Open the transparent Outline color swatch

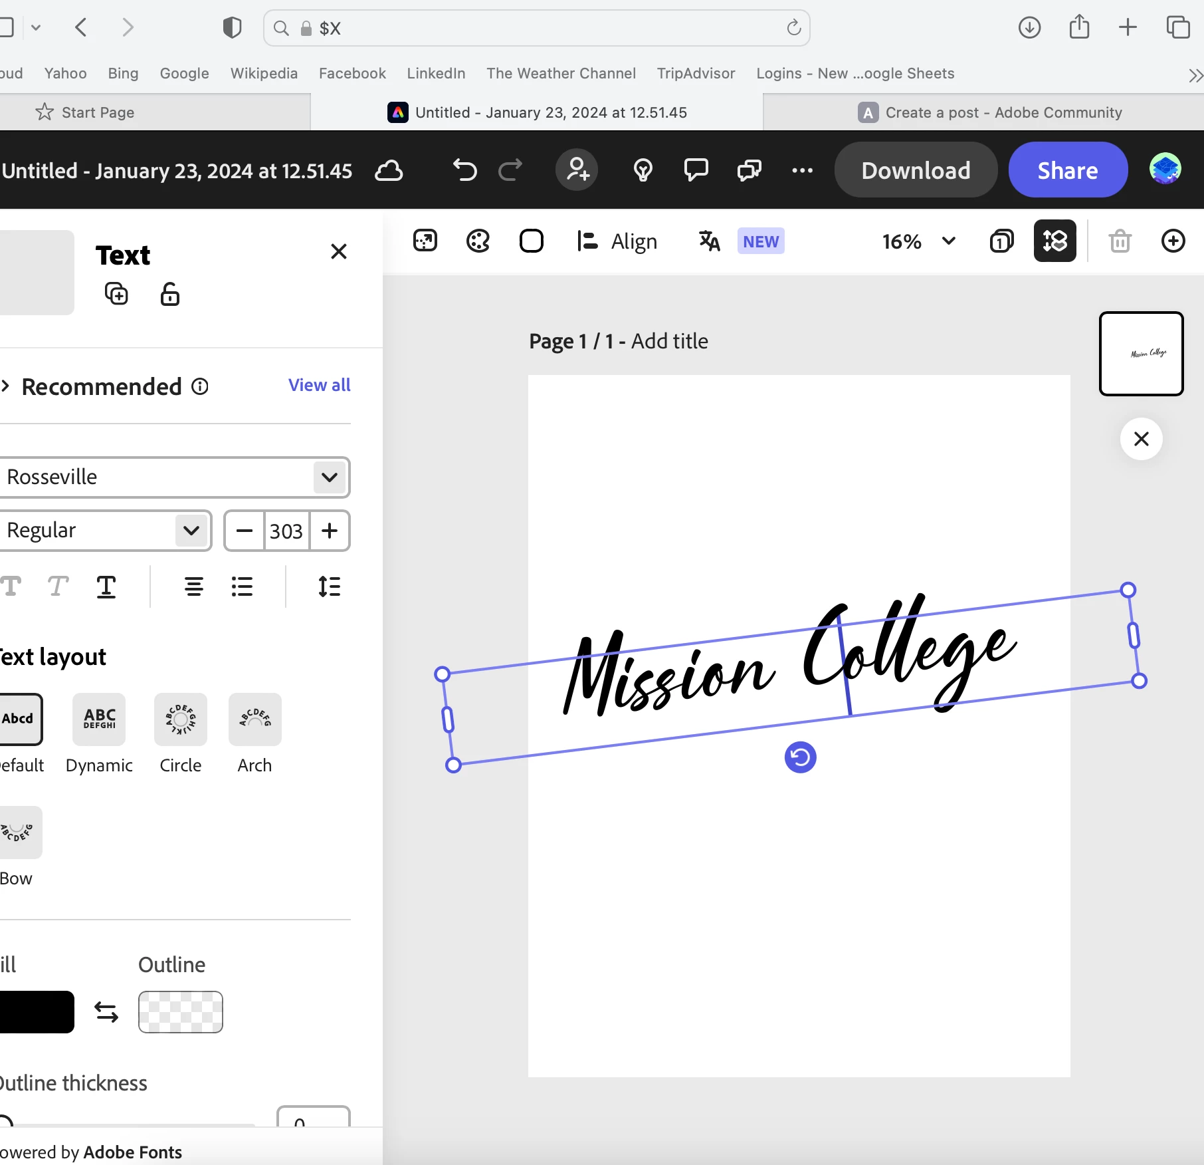[180, 1012]
